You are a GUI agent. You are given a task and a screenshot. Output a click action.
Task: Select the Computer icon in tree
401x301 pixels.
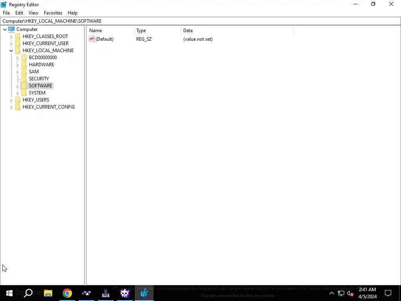(11, 29)
